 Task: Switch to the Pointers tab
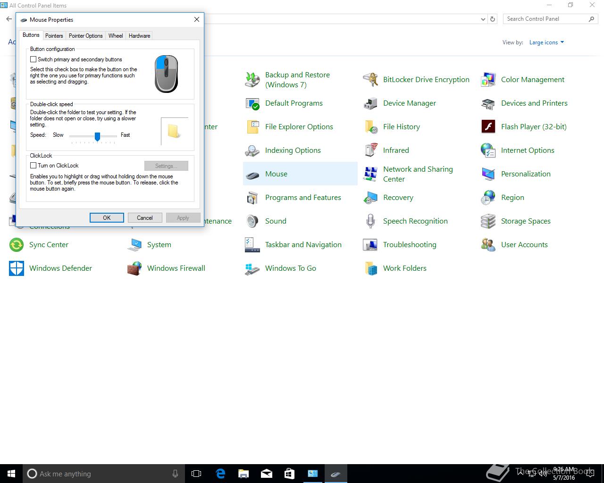click(x=54, y=36)
